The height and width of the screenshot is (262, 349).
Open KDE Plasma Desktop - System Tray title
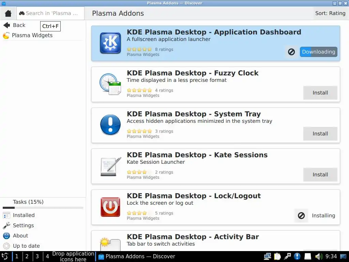point(194,114)
